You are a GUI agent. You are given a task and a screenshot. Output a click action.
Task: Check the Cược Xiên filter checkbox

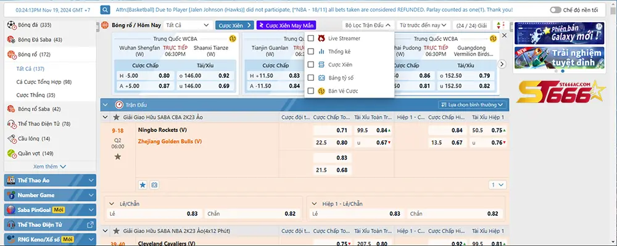click(x=310, y=65)
